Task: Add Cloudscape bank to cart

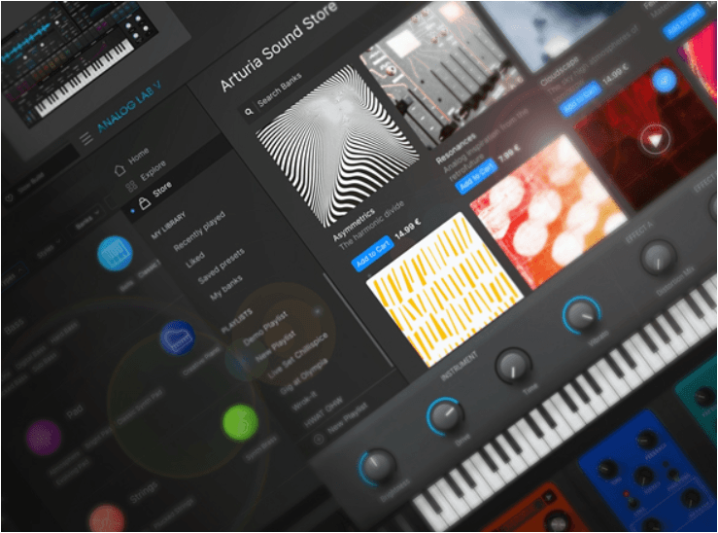Action: click(580, 98)
